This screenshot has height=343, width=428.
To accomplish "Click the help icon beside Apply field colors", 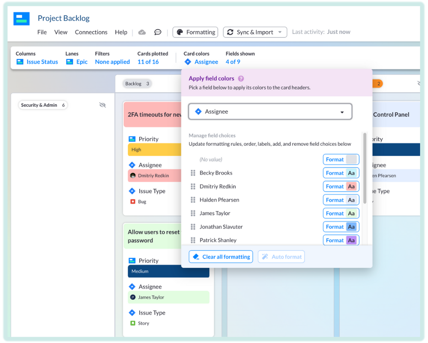I will (x=240, y=78).
